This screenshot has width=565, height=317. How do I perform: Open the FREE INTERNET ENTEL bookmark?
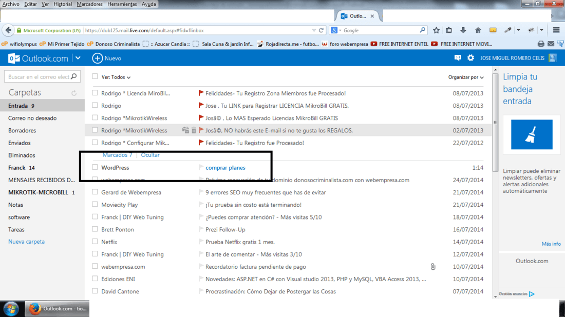[399, 44]
